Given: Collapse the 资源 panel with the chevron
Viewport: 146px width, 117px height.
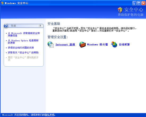Looking at the screenshot, I should (40, 26).
